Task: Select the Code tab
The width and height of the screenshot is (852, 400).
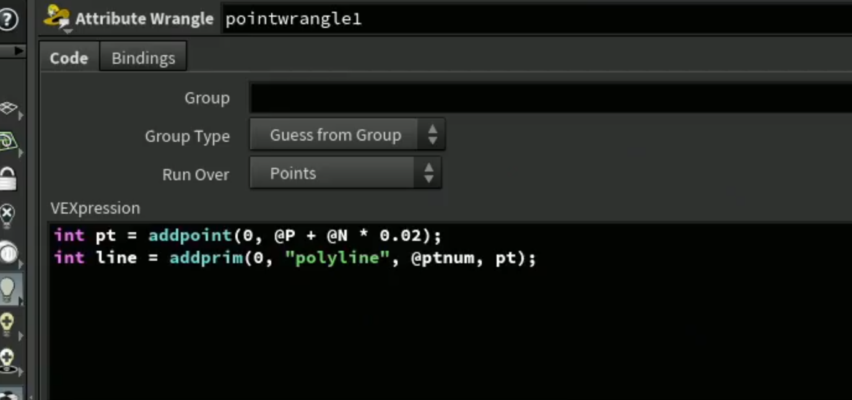Action: 69,58
